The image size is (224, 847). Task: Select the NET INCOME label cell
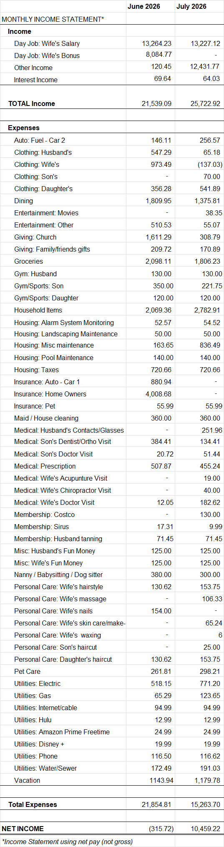click(x=23, y=829)
